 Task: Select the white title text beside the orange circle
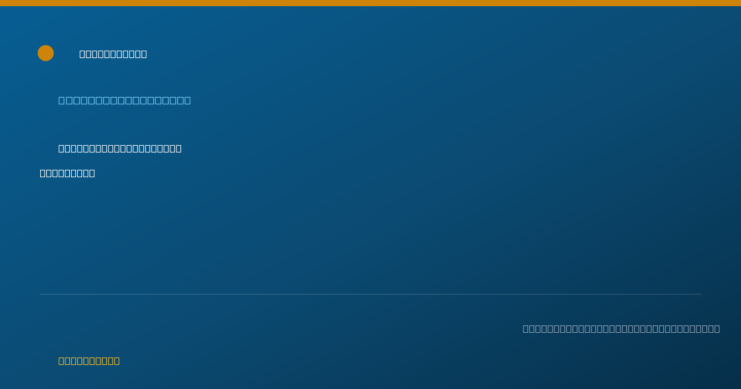click(113, 54)
